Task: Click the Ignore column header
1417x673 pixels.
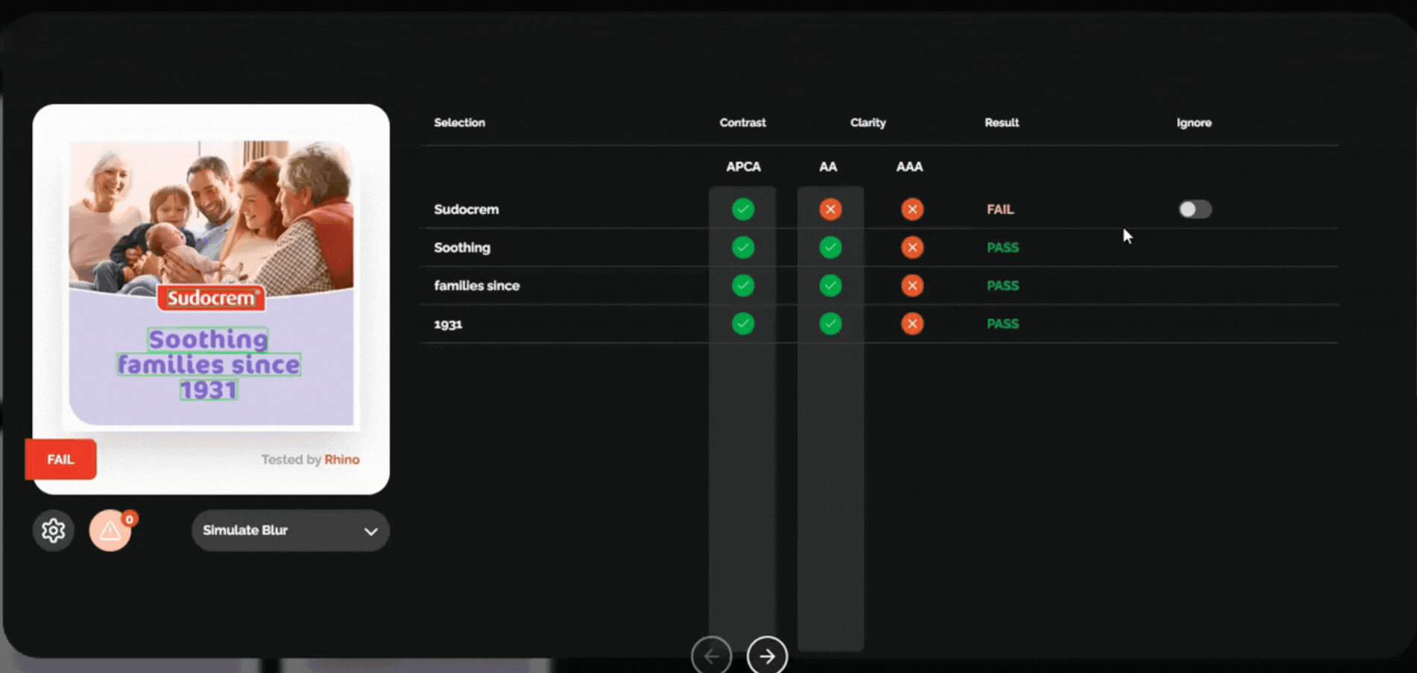Action: coord(1194,122)
